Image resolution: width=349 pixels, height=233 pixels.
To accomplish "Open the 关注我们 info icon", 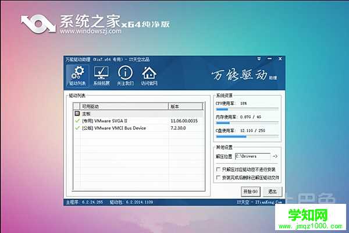I will 125,76.
